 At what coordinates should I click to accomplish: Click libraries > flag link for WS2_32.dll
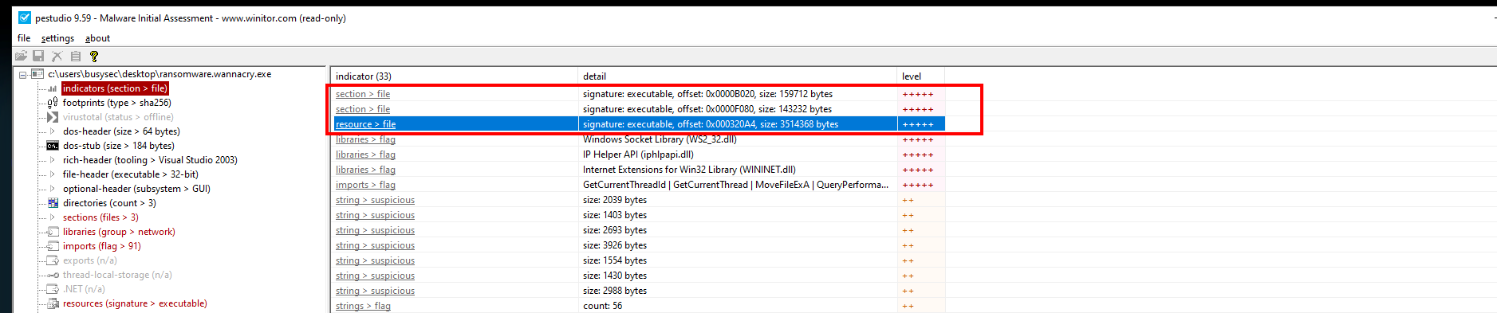click(365, 139)
